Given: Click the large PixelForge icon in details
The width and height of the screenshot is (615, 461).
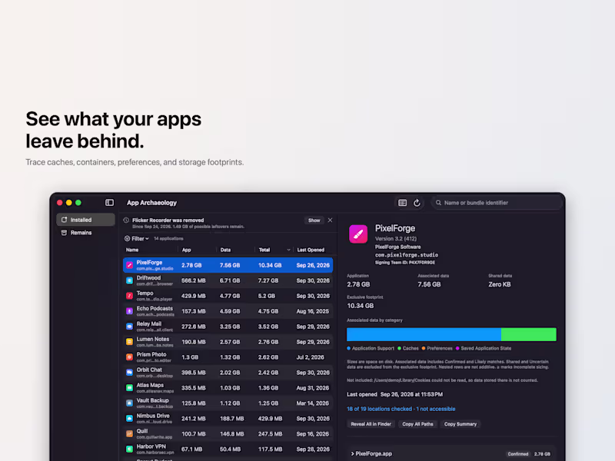Looking at the screenshot, I should pos(358,234).
